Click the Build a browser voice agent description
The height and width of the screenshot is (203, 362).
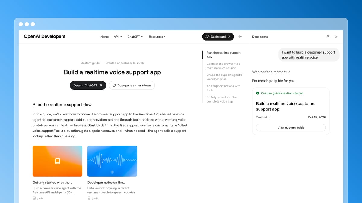point(57,190)
